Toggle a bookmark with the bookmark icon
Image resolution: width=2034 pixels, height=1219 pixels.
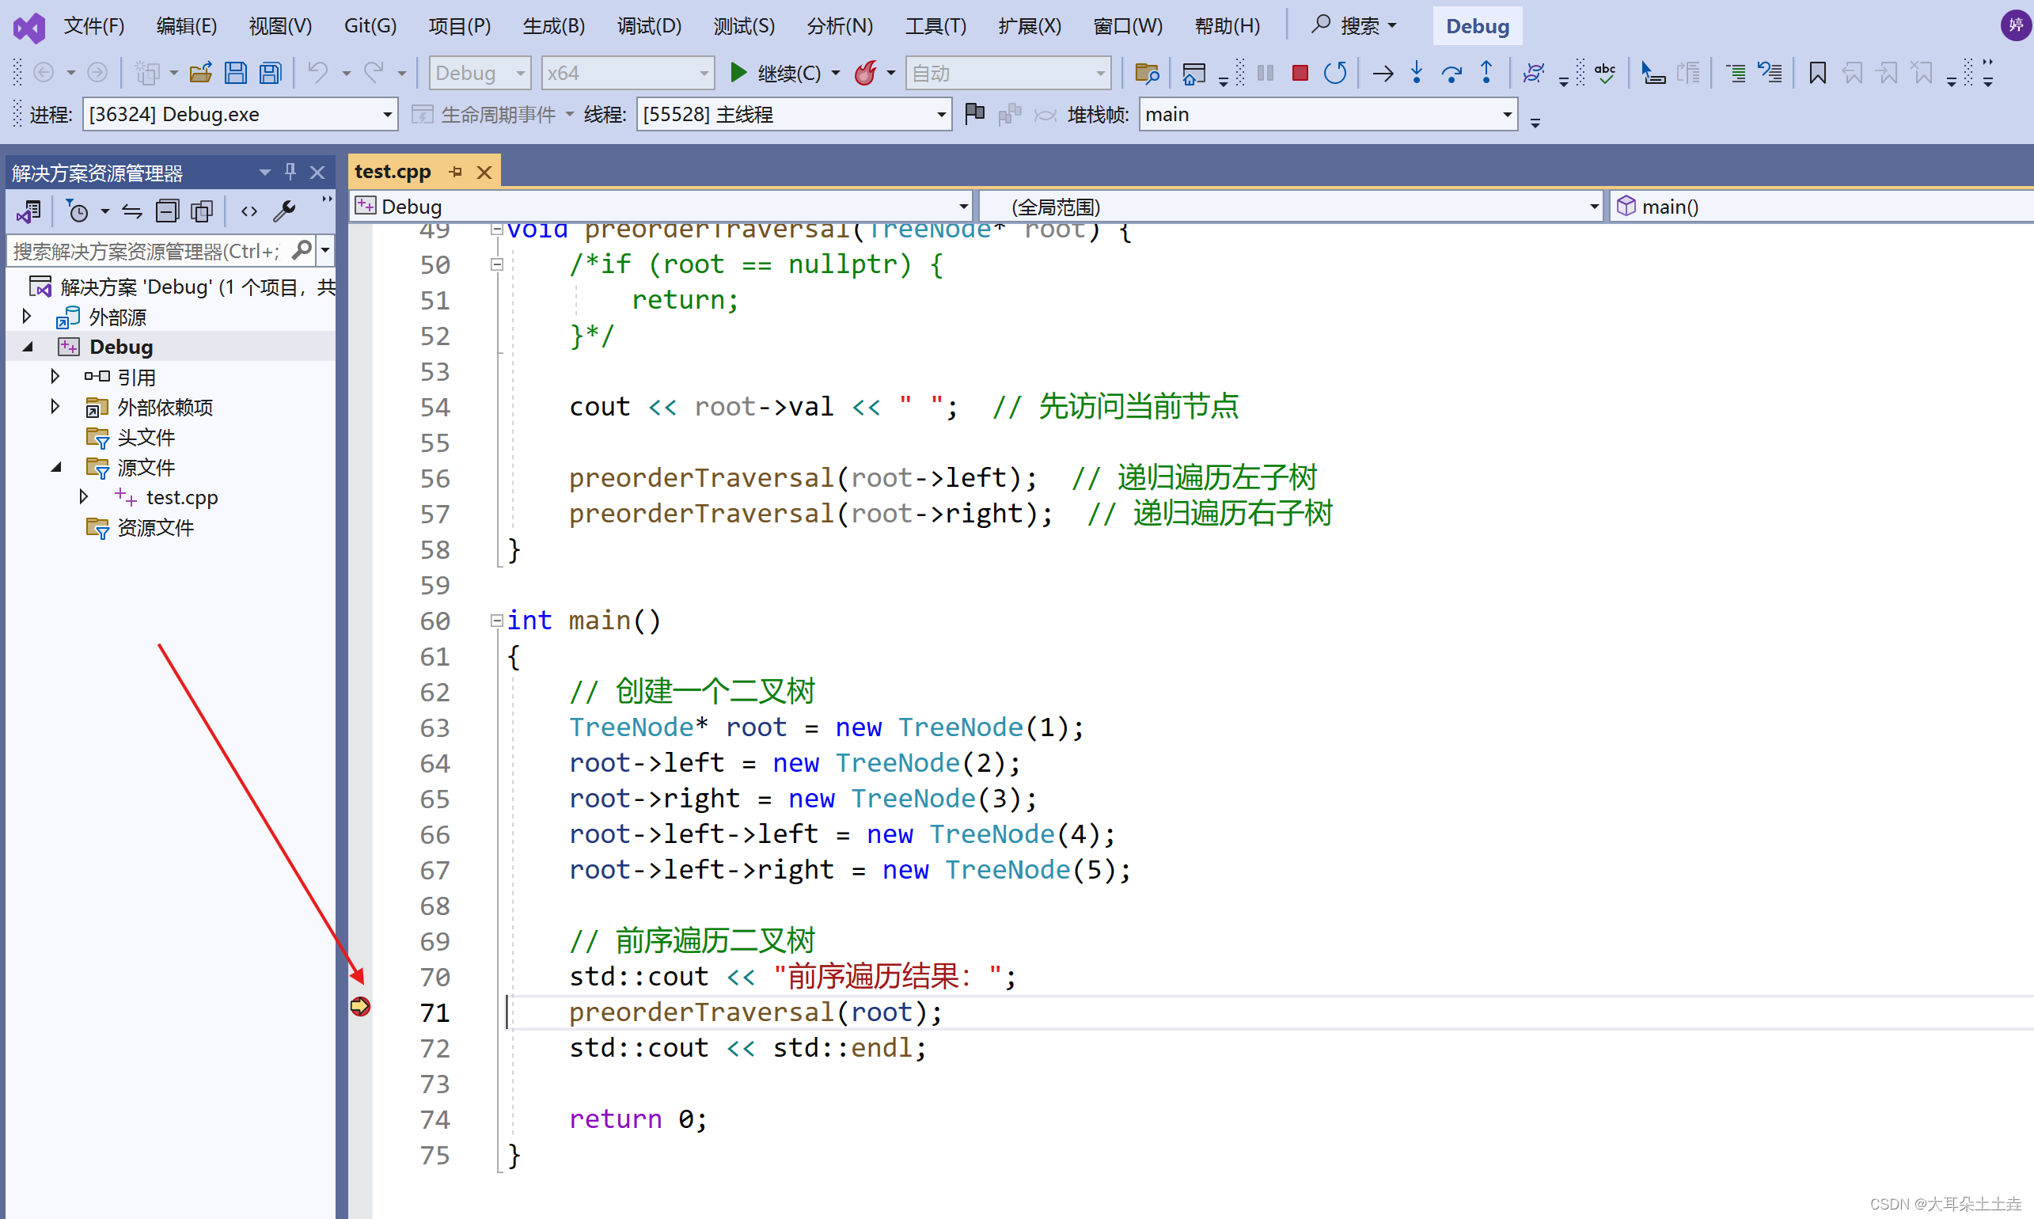1817,73
